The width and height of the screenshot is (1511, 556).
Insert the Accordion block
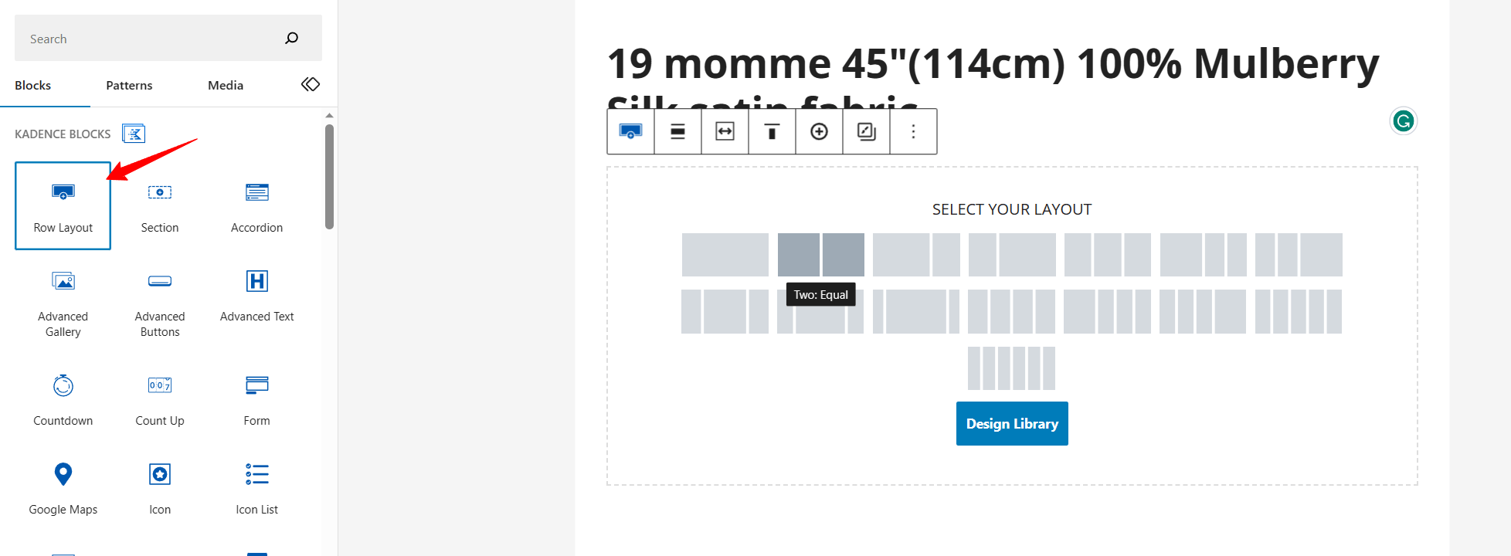point(256,205)
